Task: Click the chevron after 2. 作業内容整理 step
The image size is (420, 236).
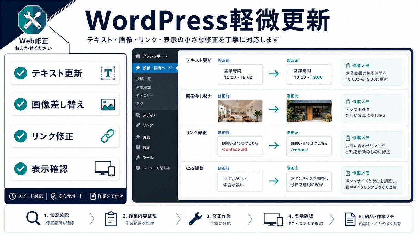Action: click(178, 219)
